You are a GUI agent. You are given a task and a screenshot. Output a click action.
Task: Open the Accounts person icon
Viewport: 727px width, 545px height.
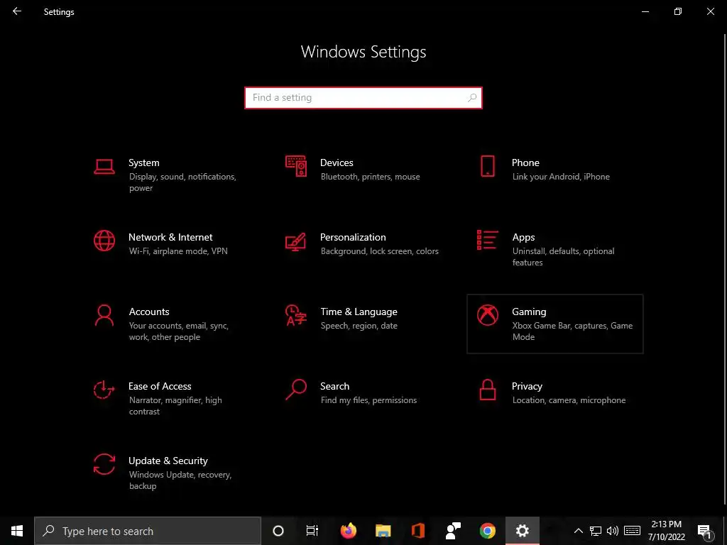[x=104, y=316]
